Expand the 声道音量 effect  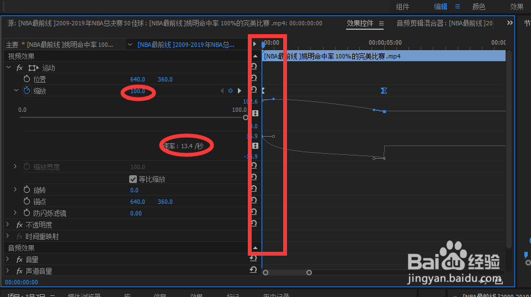(8, 271)
